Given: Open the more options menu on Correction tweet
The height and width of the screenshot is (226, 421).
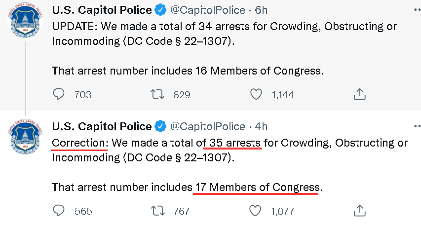Looking at the screenshot, I should [x=417, y=126].
